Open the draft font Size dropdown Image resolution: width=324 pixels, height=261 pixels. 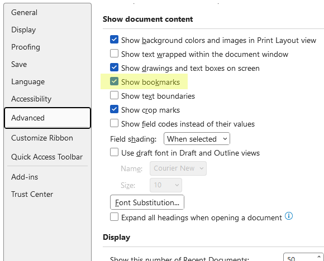pos(166,185)
